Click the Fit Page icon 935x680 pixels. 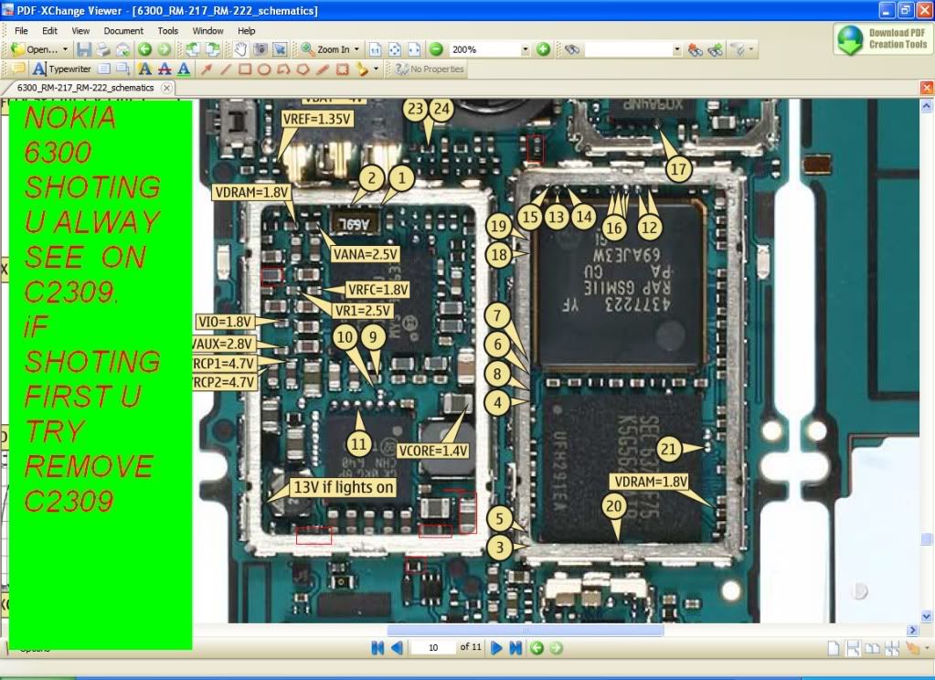(395, 49)
